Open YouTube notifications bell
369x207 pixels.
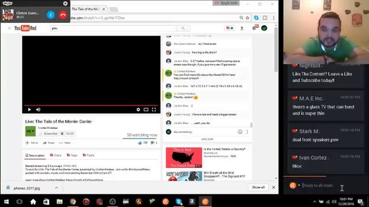[x=254, y=28]
